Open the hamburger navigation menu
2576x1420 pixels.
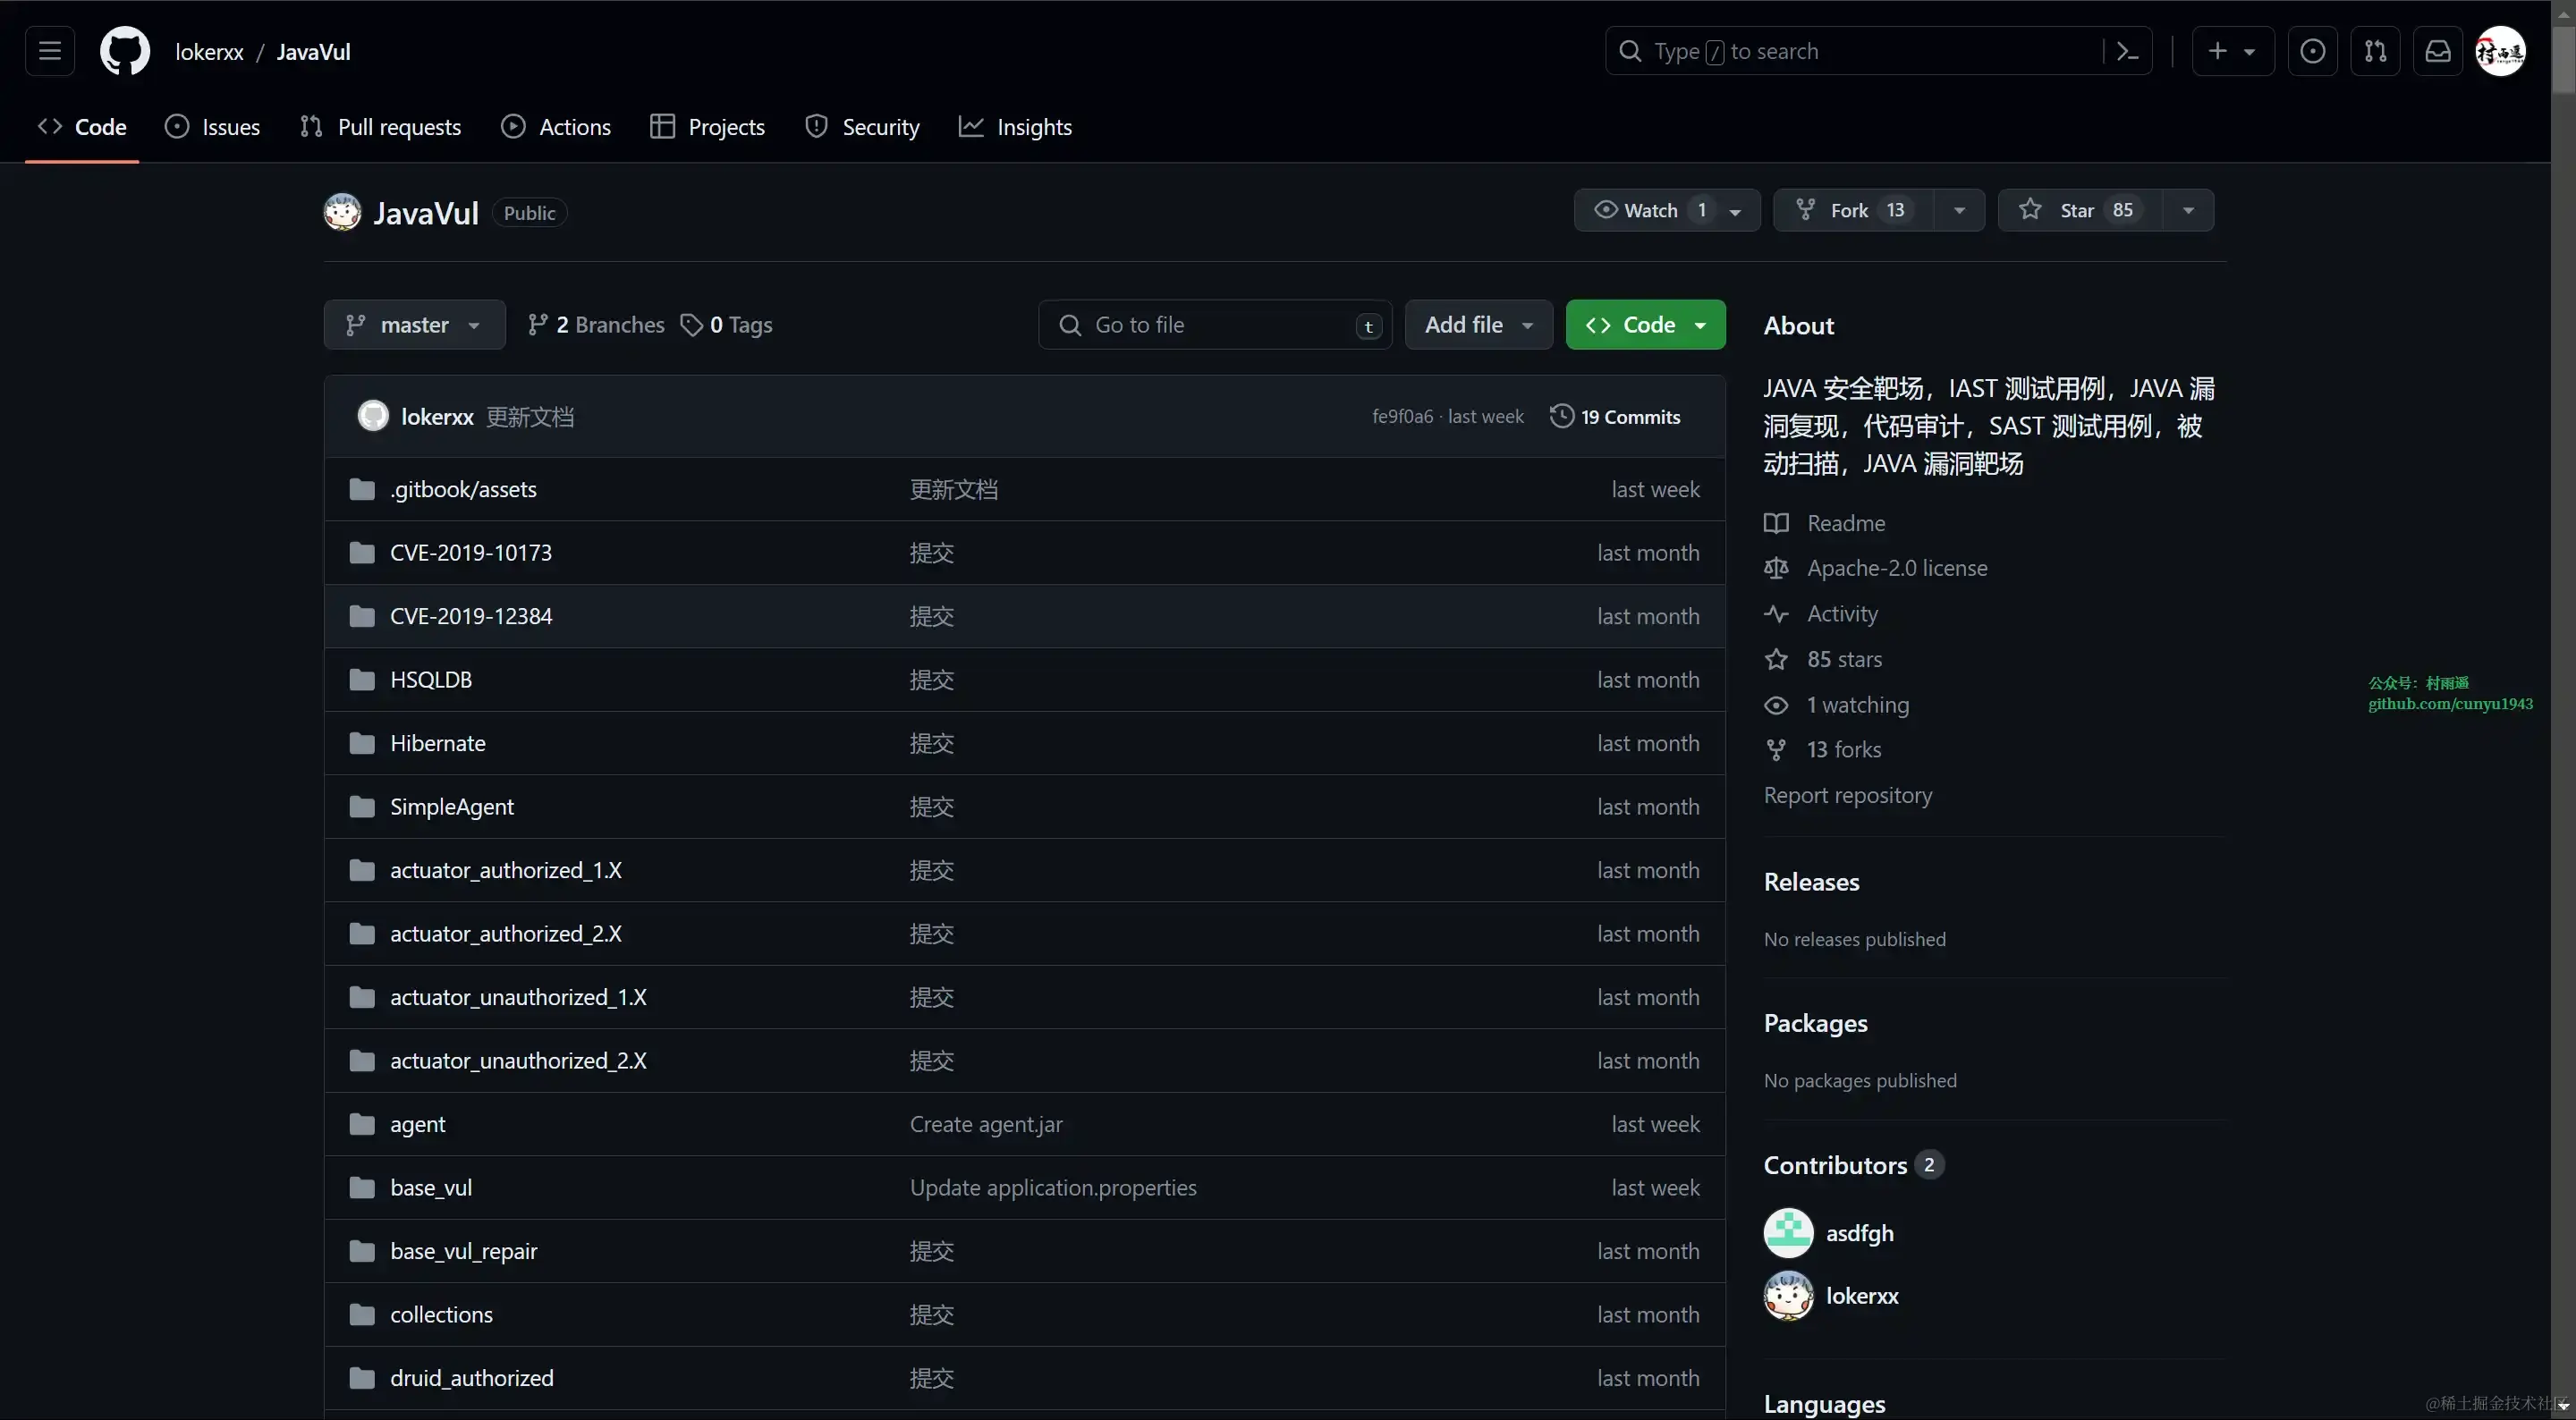(50, 51)
